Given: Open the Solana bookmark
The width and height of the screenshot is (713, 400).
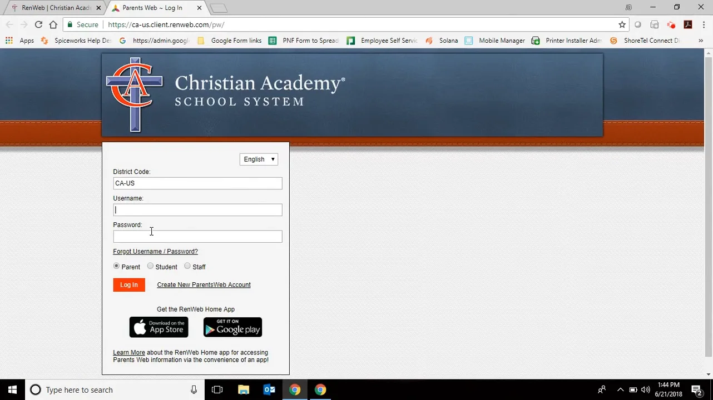Looking at the screenshot, I should [442, 41].
